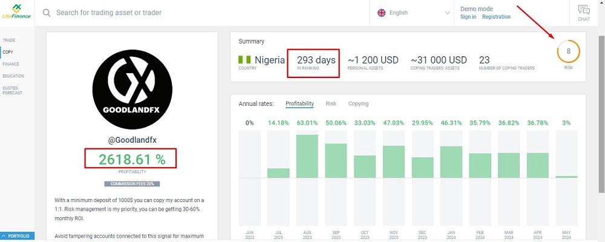
Task: Expand the Portfolio panel arrow
Action: point(4,235)
